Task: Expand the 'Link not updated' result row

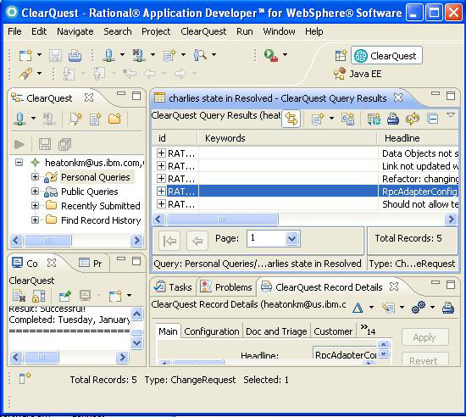Action: pos(161,165)
